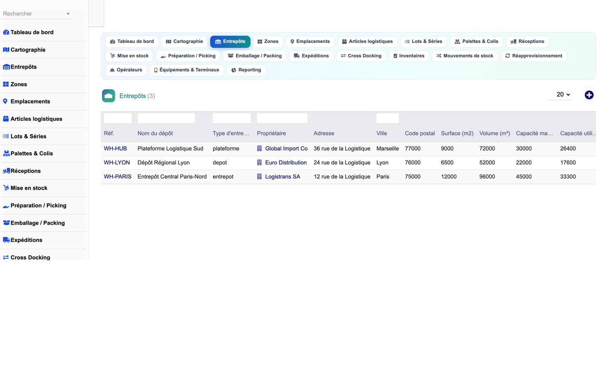Click the Entrepôts (3) list title

point(137,96)
